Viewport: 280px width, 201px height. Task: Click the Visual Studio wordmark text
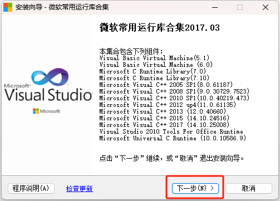tap(48, 95)
